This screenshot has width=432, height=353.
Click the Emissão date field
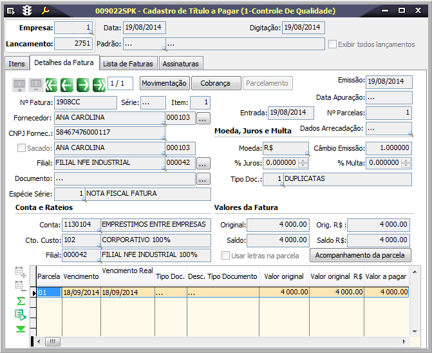coord(389,82)
